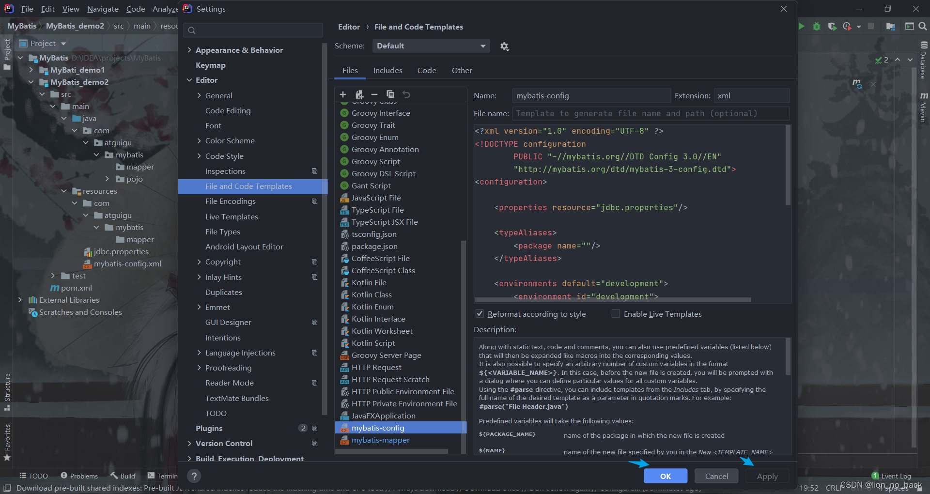
Task: Click the OK button
Action: click(x=665, y=476)
